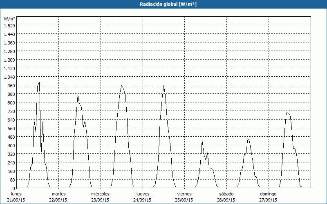Click the 1.440 y-axis value

[x=9, y=34]
